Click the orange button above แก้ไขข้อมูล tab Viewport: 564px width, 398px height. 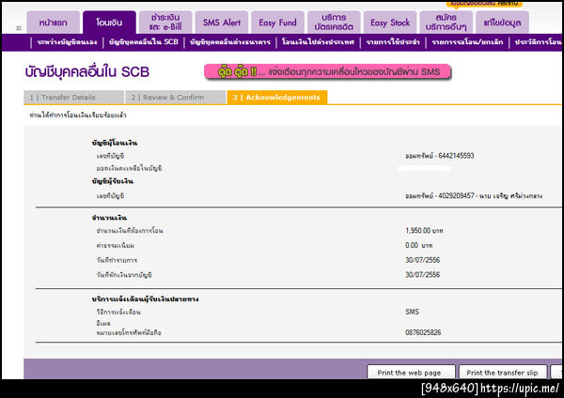(484, 4)
